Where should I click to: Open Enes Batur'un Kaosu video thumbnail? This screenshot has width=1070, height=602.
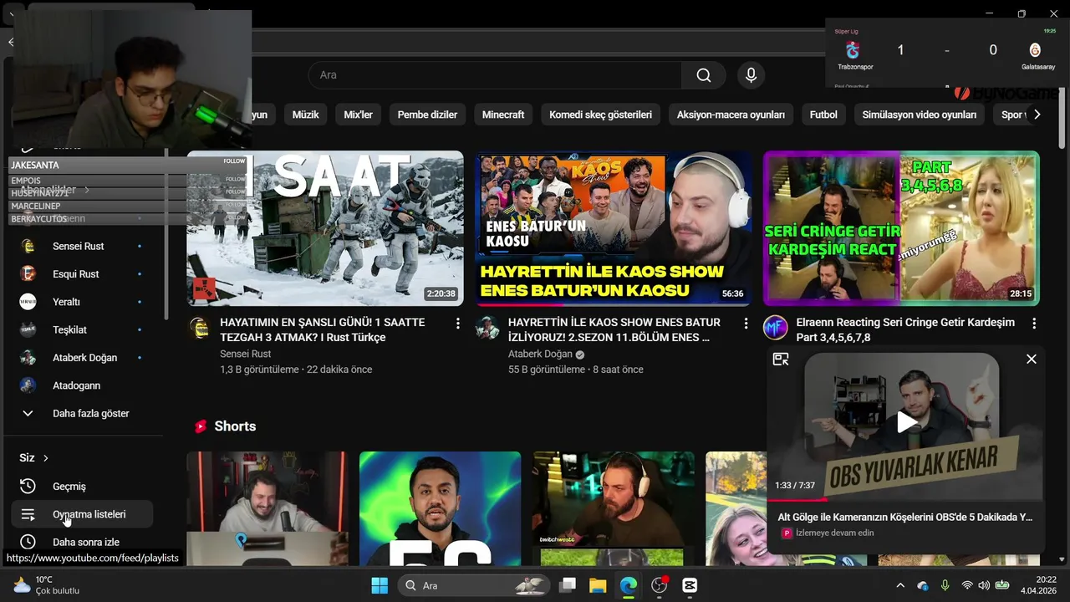pyautogui.click(x=614, y=228)
